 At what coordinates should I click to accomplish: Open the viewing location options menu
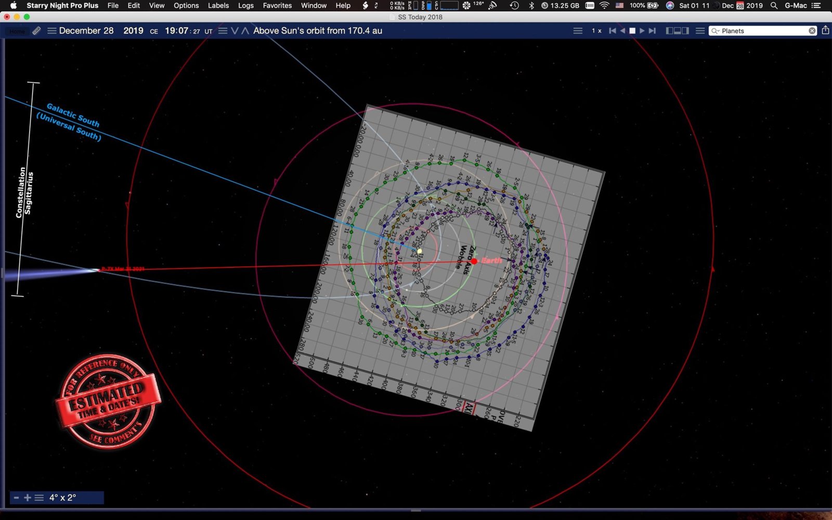(223, 31)
